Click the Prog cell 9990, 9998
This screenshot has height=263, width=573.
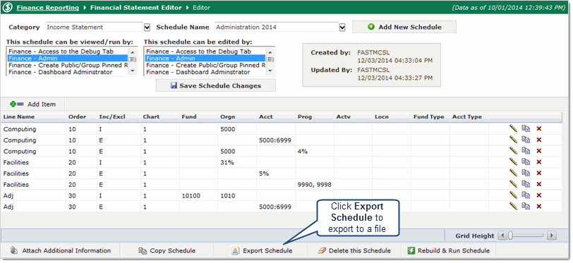pyautogui.click(x=315, y=185)
